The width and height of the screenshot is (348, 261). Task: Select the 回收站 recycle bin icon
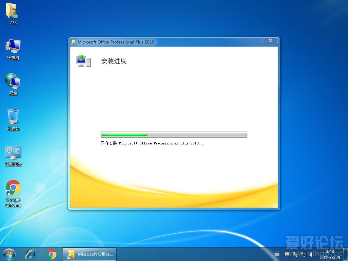(13, 120)
